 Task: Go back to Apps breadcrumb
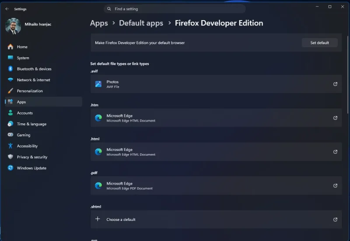[x=99, y=23]
